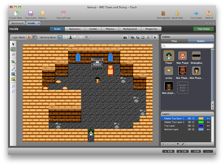Select the Scene tab button

click(57, 29)
